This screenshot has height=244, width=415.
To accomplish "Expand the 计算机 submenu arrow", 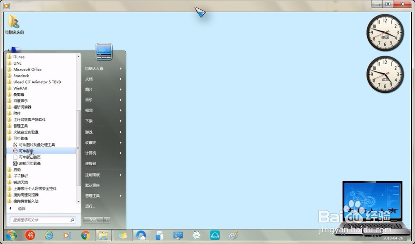I will (x=121, y=153).
